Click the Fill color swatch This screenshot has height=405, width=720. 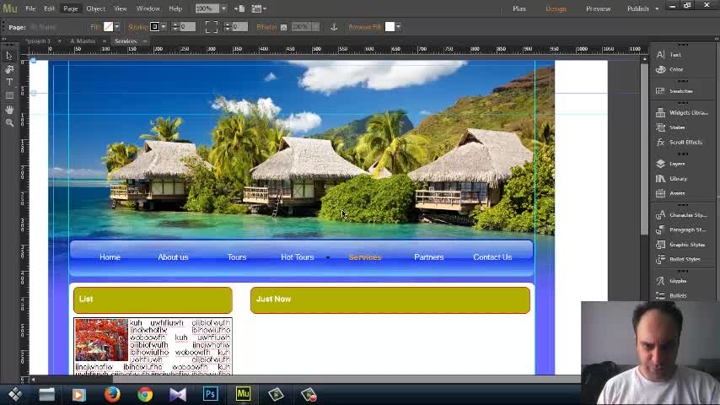tap(109, 27)
